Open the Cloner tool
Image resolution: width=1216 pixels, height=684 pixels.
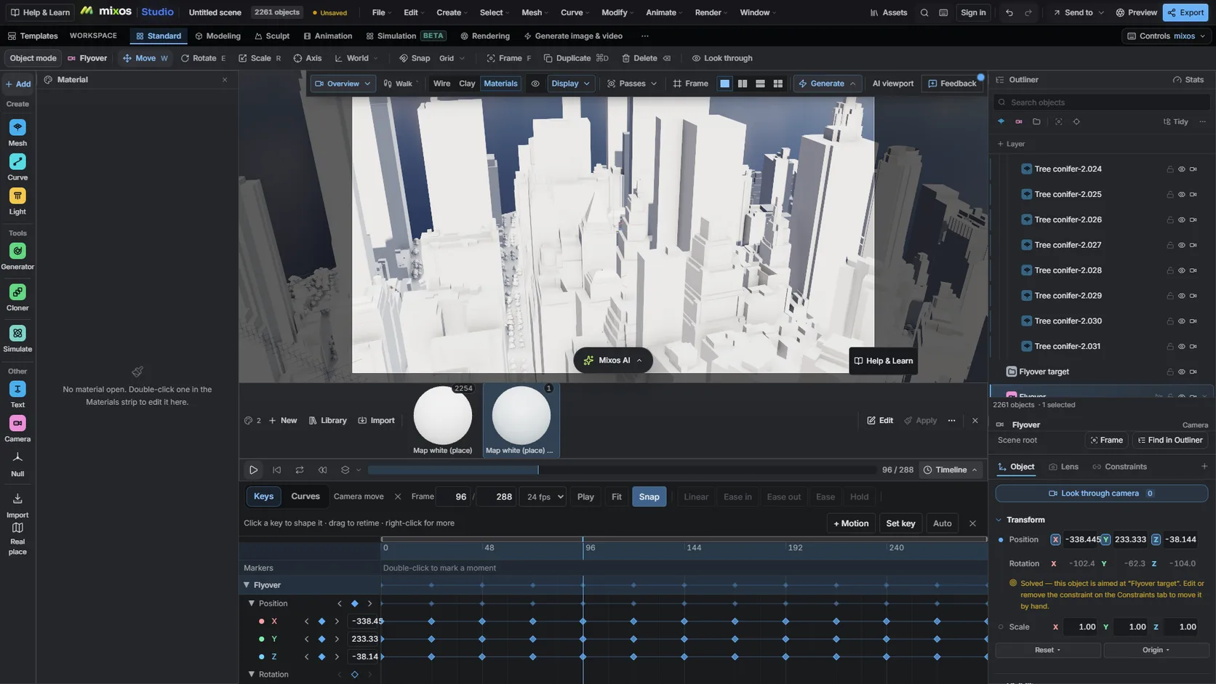(x=17, y=297)
